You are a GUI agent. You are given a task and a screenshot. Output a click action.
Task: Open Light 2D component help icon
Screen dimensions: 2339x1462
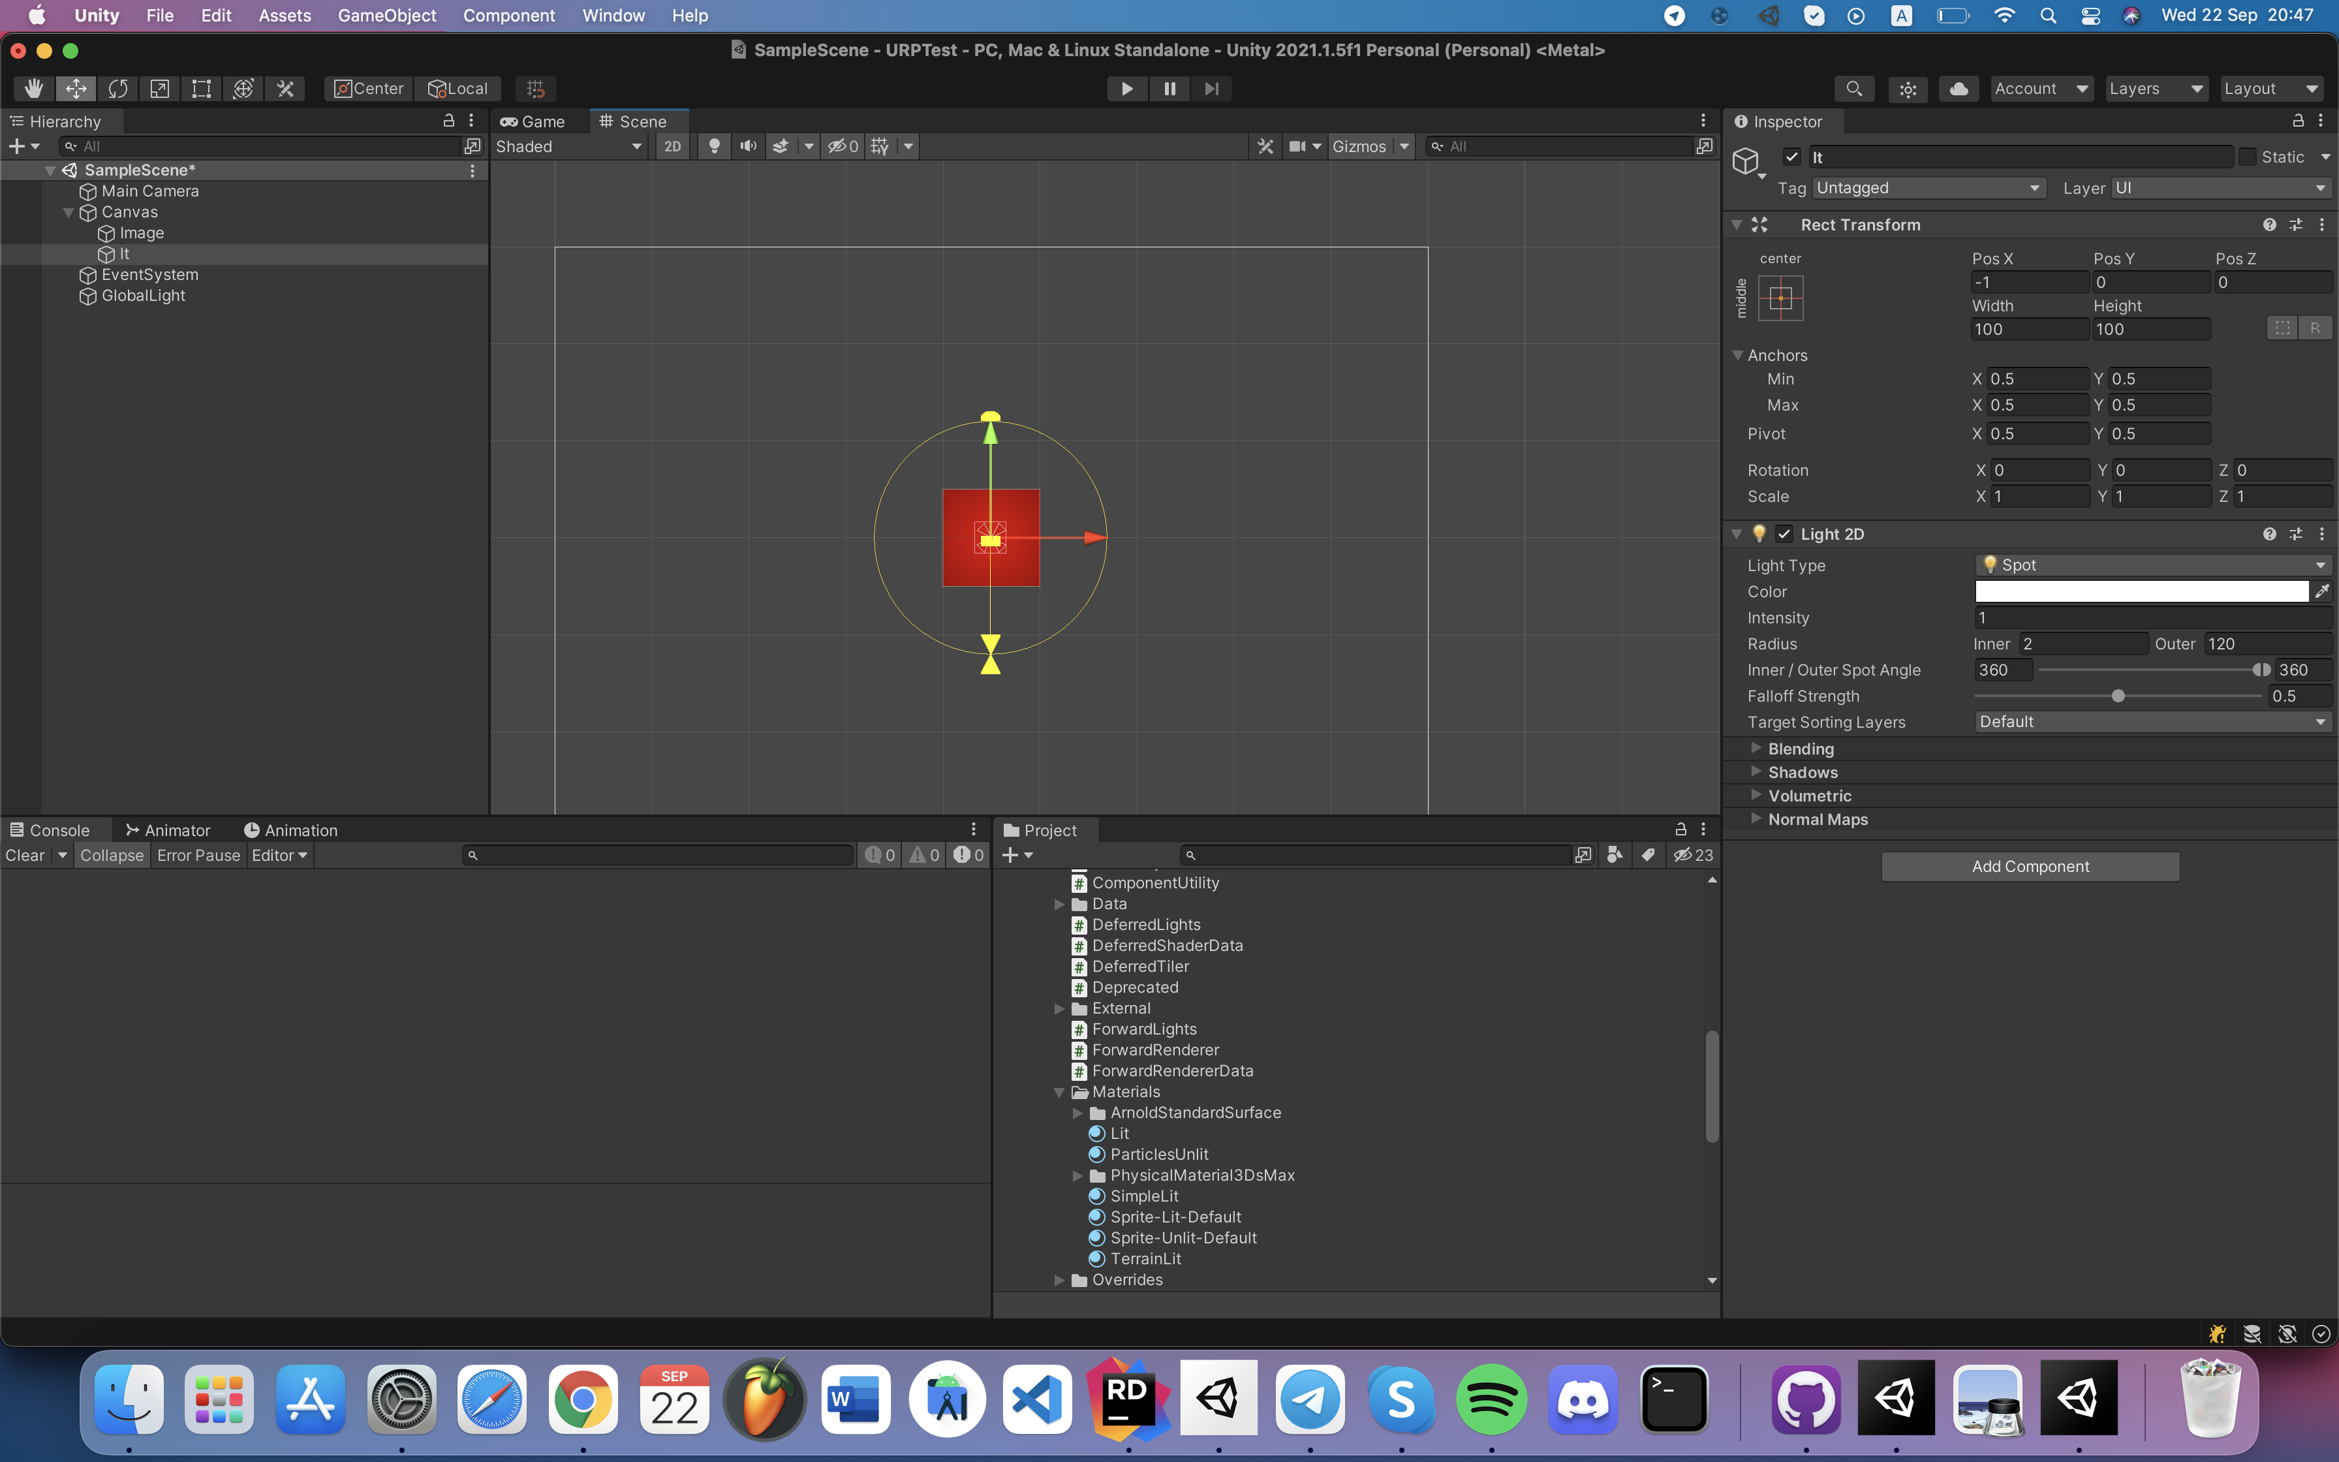point(2269,534)
